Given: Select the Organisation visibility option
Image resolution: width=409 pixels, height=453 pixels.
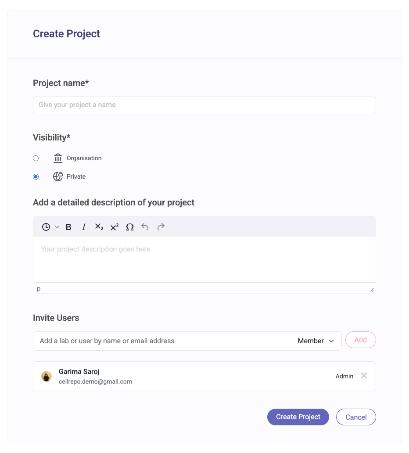Looking at the screenshot, I should [36, 158].
